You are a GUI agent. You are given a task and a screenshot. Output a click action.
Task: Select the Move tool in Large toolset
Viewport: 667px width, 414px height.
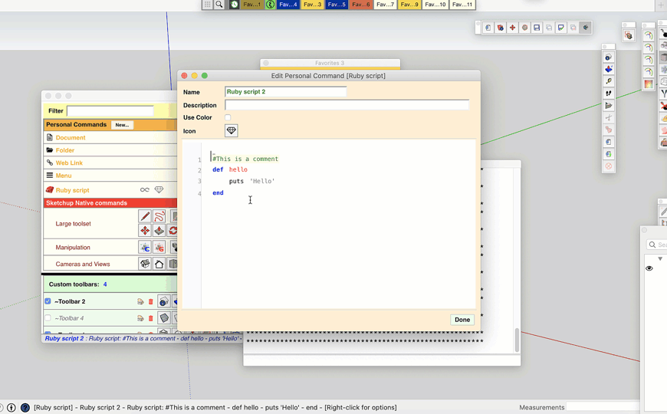(145, 230)
